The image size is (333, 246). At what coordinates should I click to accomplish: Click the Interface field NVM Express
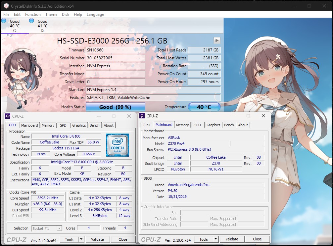coord(116,66)
